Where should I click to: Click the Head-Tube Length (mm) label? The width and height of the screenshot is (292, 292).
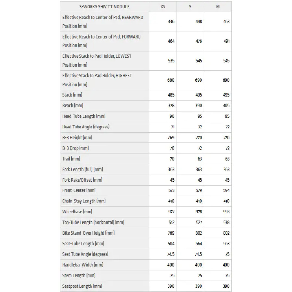[x=84, y=116]
